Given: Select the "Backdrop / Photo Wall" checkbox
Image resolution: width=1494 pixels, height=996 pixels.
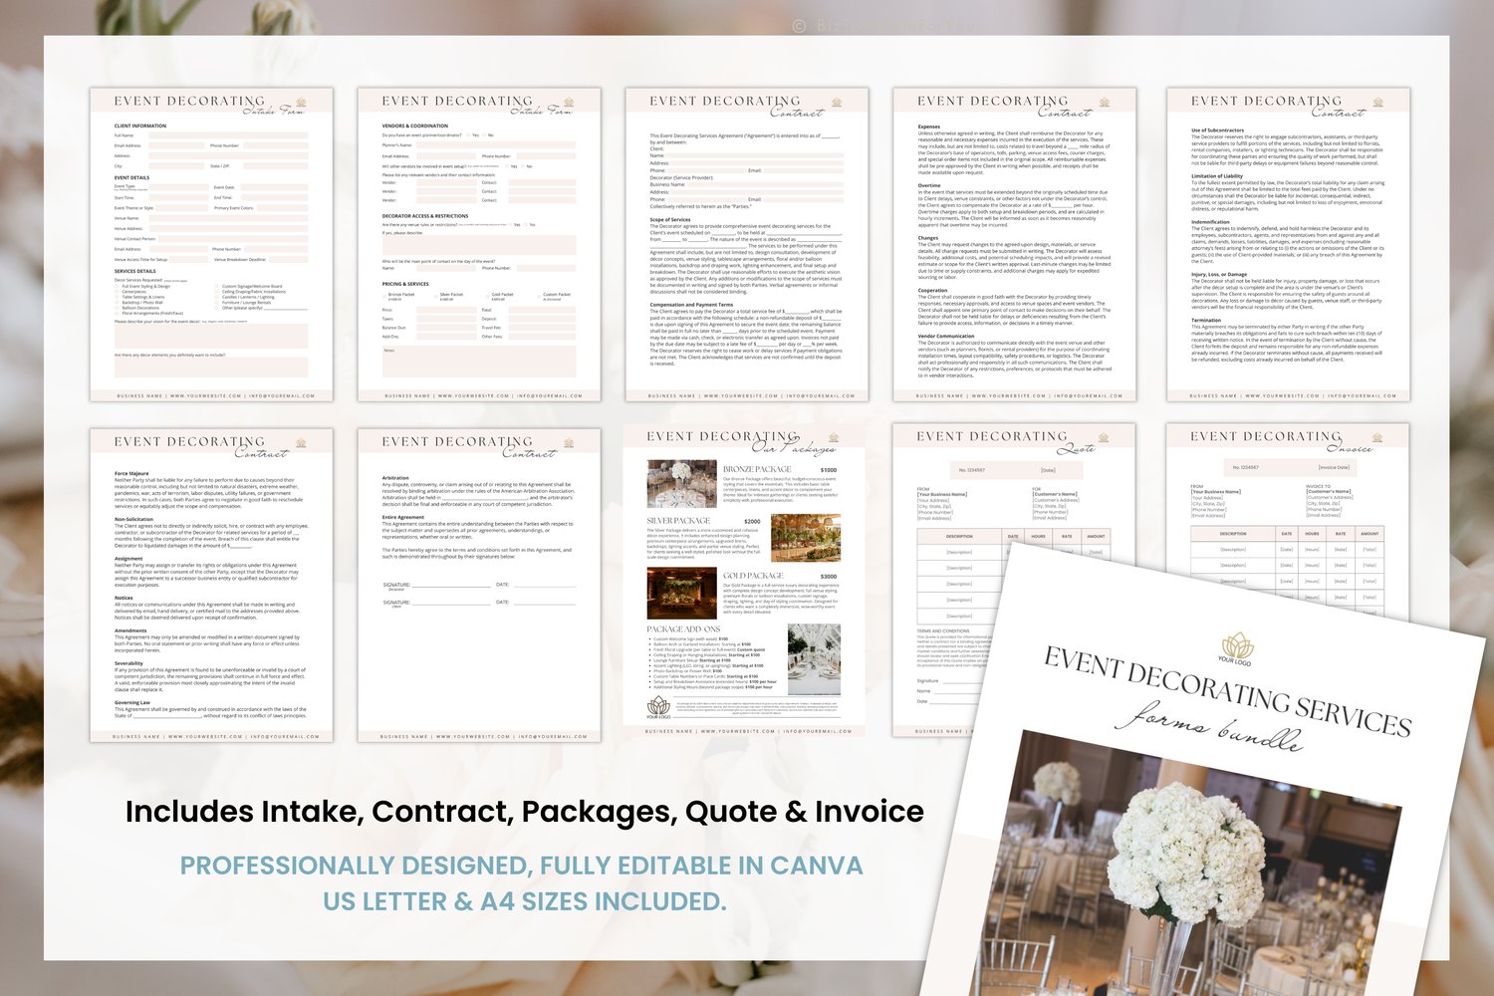Looking at the screenshot, I should pos(119,303).
